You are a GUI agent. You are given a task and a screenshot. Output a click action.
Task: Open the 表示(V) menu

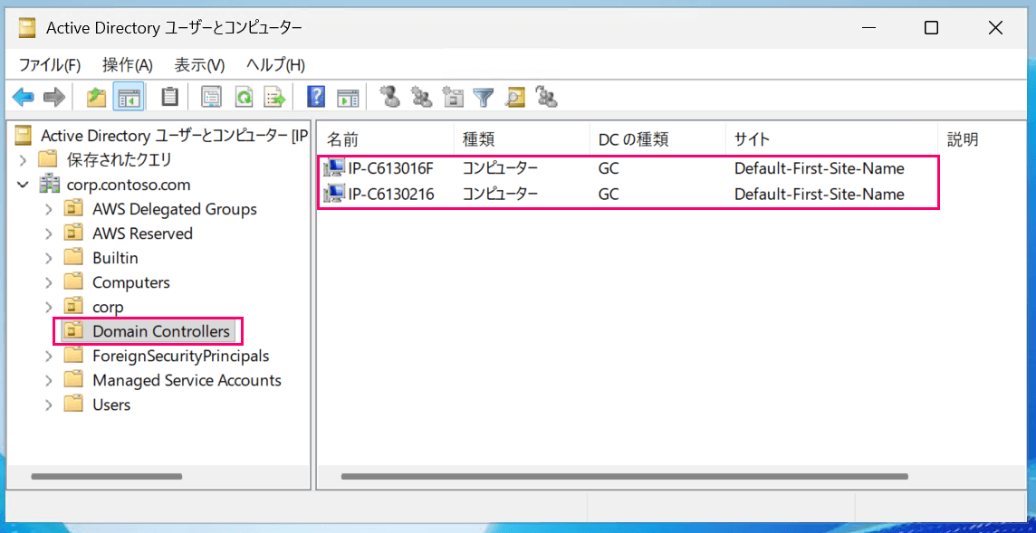[x=199, y=65]
